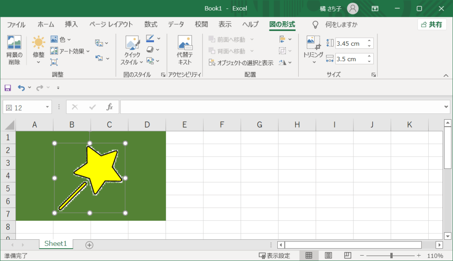Click the user account avatar icon
453x261 pixels.
[353, 8]
